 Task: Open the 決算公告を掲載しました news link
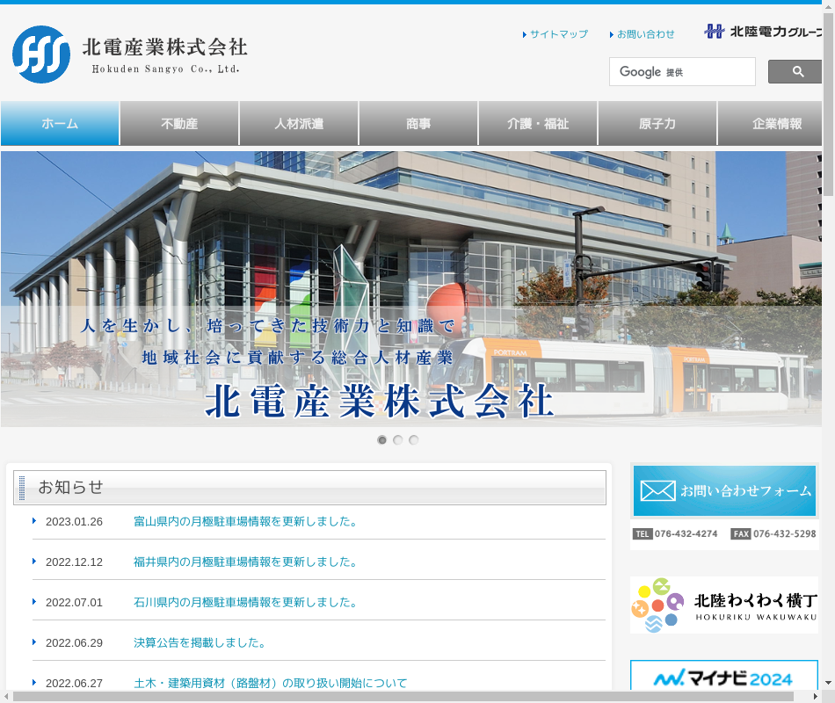(x=200, y=643)
